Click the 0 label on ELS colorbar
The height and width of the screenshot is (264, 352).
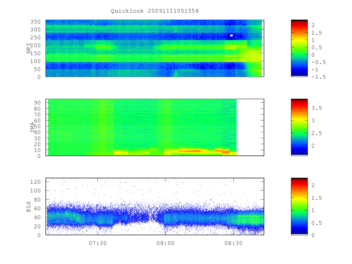pos(313,235)
